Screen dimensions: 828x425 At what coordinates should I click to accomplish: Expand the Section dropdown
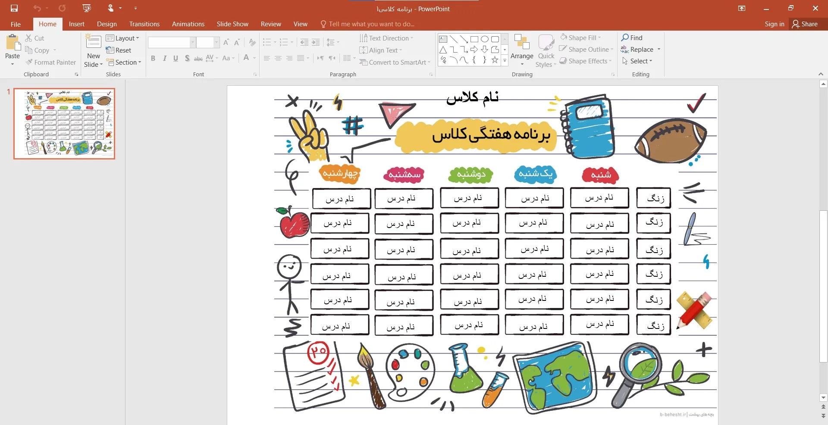(x=124, y=62)
